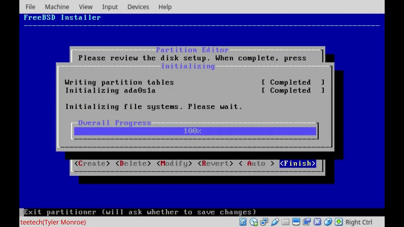Open the View menu
The width and height of the screenshot is (404, 227).
pos(86,7)
